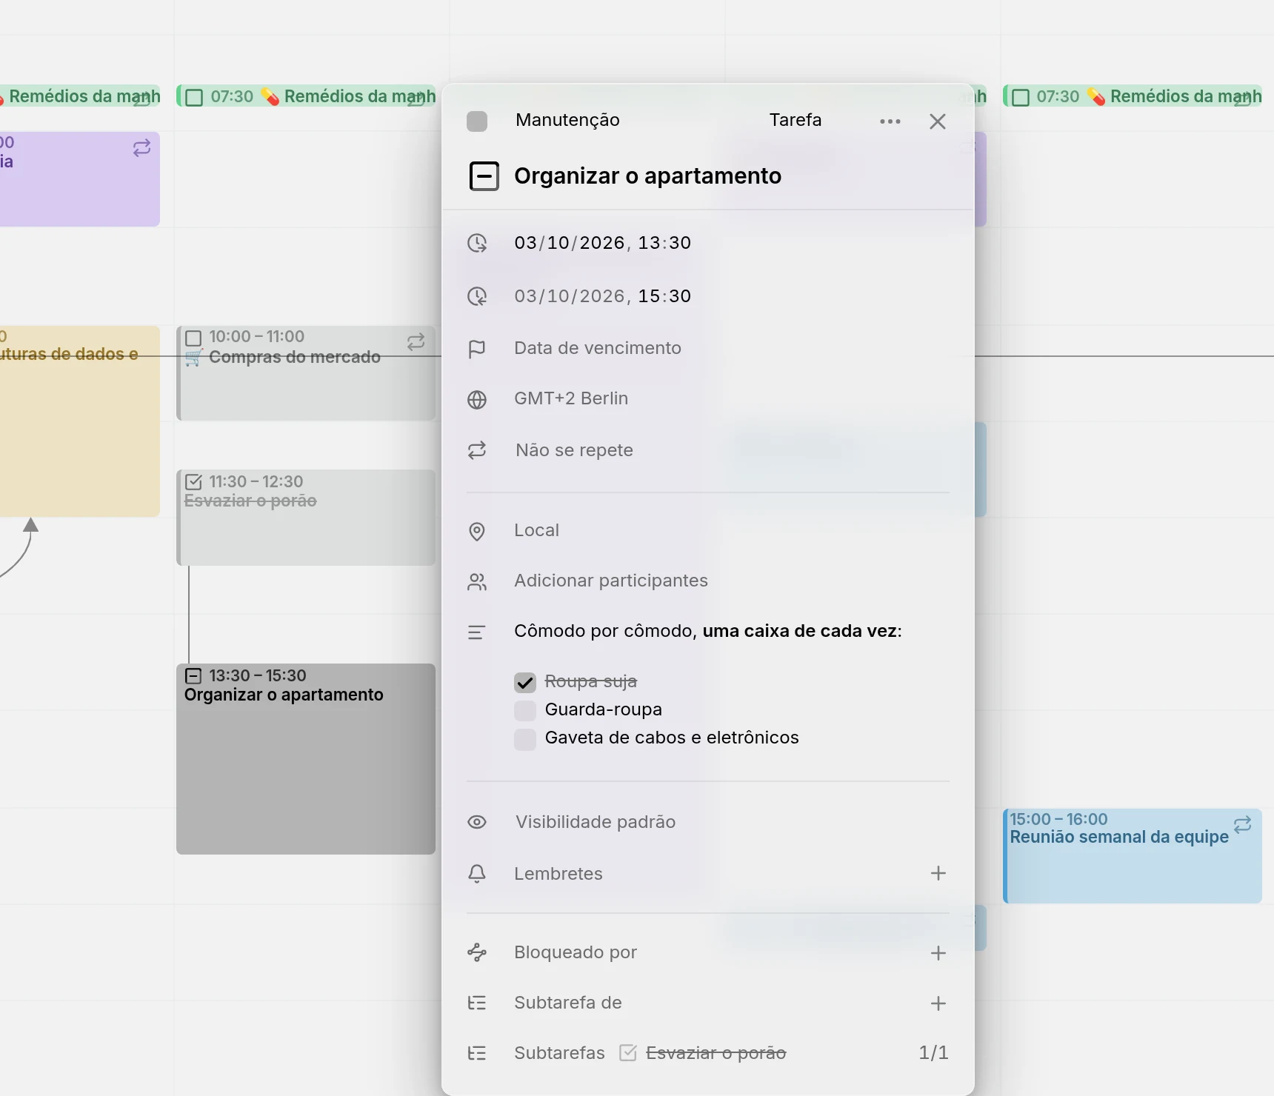Click the description lines icon
The height and width of the screenshot is (1096, 1274).
coord(477,632)
